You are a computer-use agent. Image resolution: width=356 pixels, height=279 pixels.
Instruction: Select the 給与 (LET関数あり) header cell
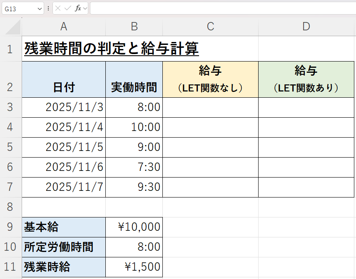coord(306,79)
